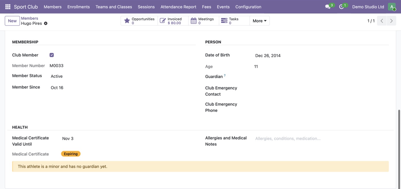This screenshot has height=189, width=401.
Task: Open the Enrollments menu
Action: [78, 7]
